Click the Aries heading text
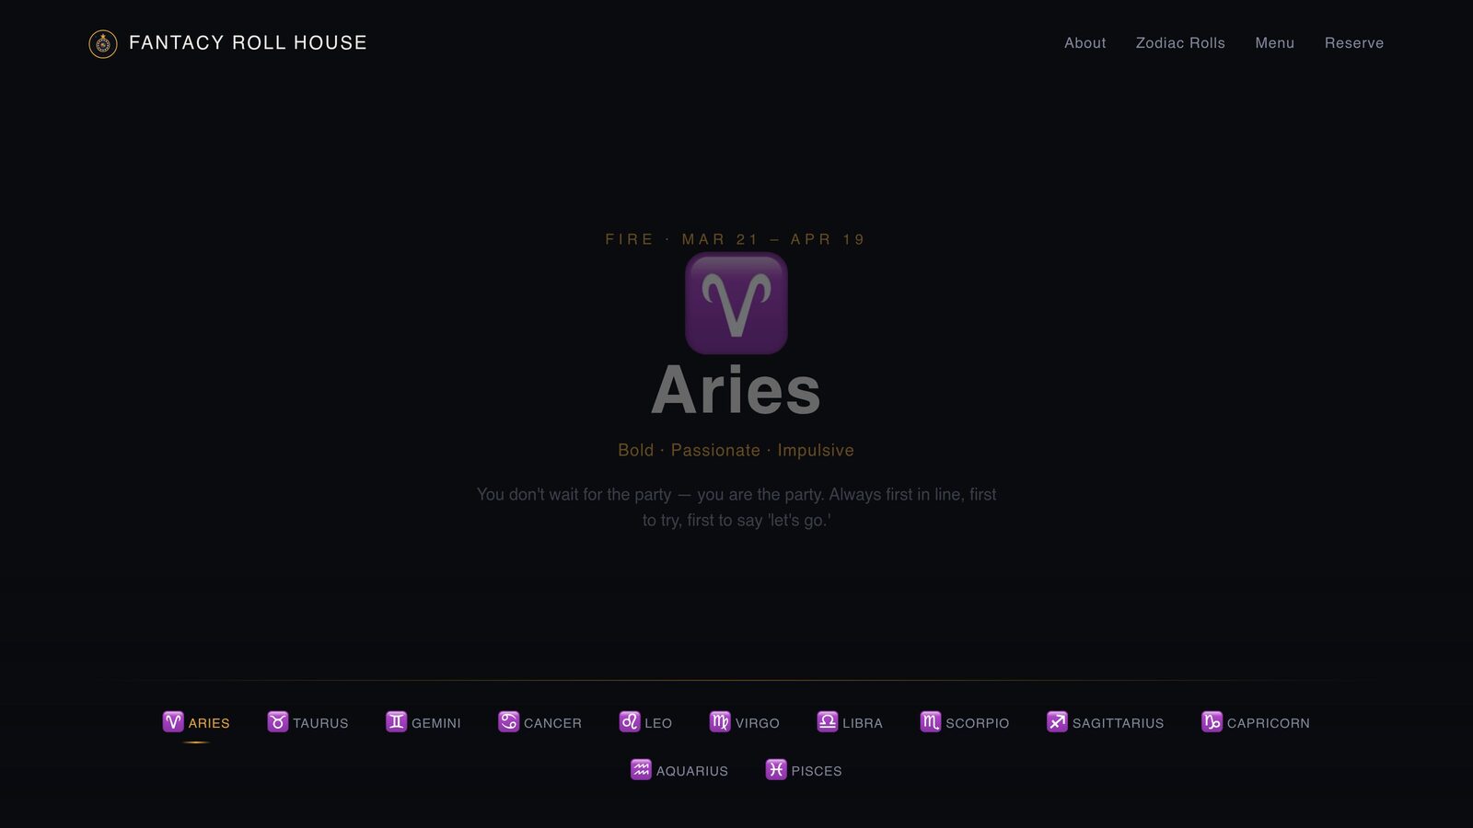This screenshot has height=828, width=1473. 736,391
